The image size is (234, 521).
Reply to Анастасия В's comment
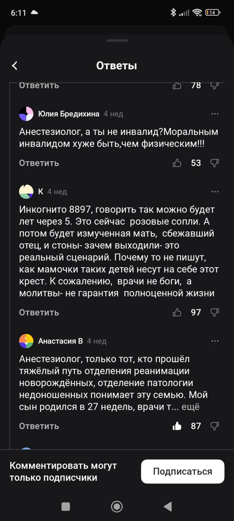point(39,426)
